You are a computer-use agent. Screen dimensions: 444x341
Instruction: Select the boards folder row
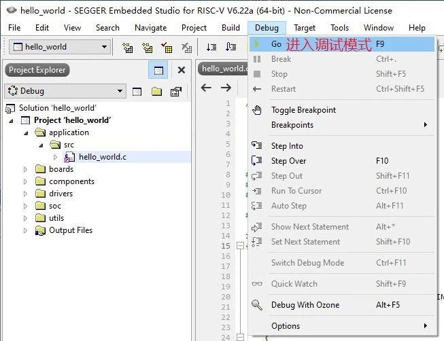[61, 169]
